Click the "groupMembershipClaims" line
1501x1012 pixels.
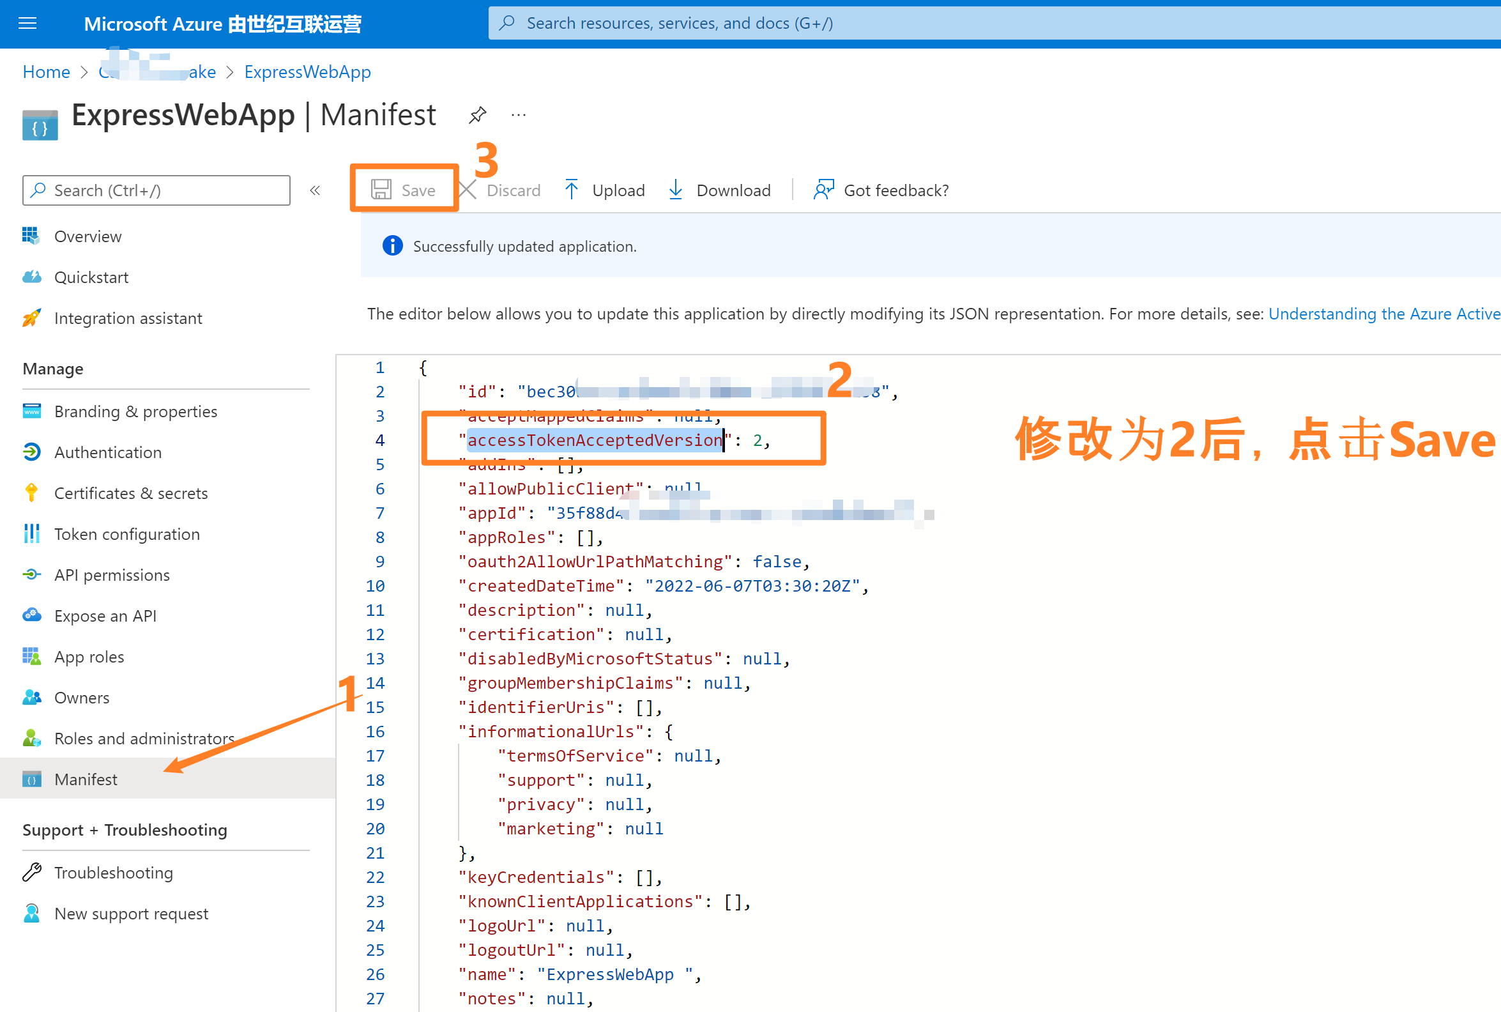(604, 683)
